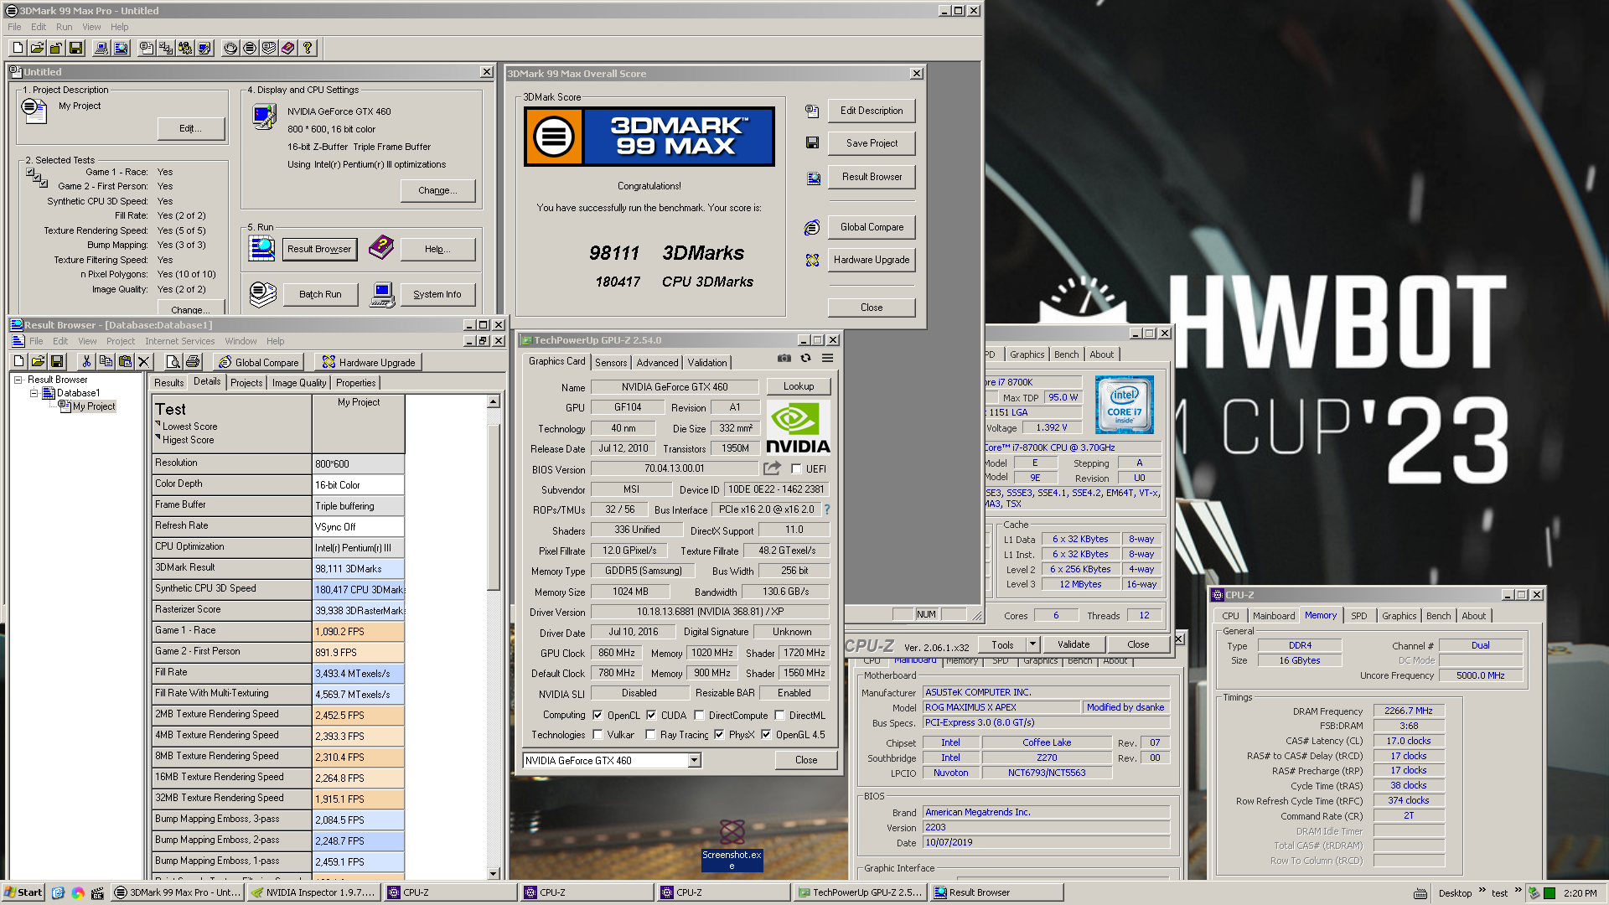Click Intel Core i7 logo in CPU-Z
The width and height of the screenshot is (1609, 905).
tap(1124, 404)
